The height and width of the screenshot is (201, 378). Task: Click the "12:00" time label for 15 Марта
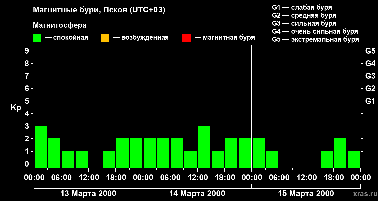tap(306, 178)
